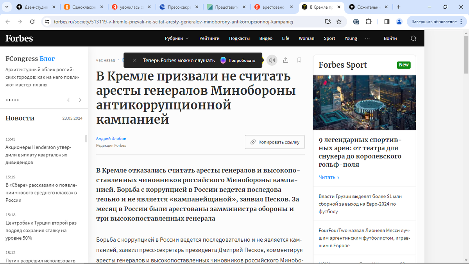Open 'FourFourTwo назвал Лионеля Месси' news
Image resolution: width=469 pixels, height=264 pixels.
(364, 238)
